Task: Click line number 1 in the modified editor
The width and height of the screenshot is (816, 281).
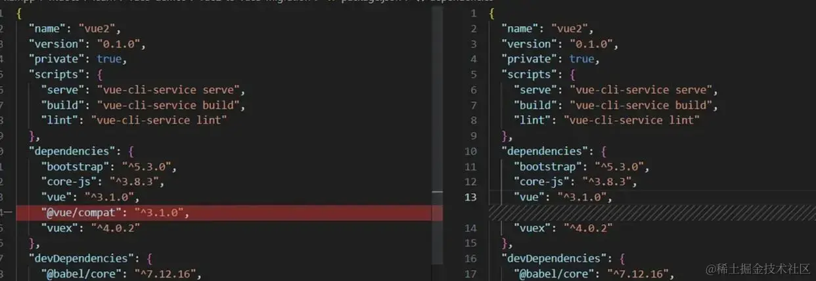Action: coord(474,14)
